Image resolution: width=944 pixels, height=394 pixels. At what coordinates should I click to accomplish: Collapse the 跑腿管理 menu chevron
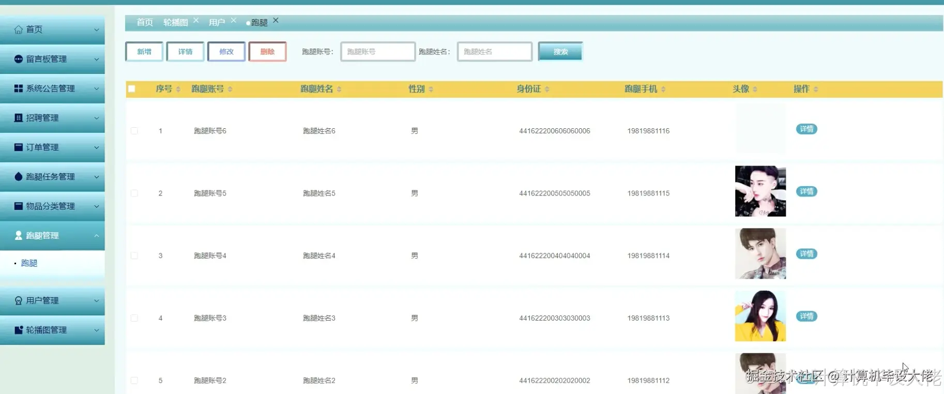coord(97,236)
